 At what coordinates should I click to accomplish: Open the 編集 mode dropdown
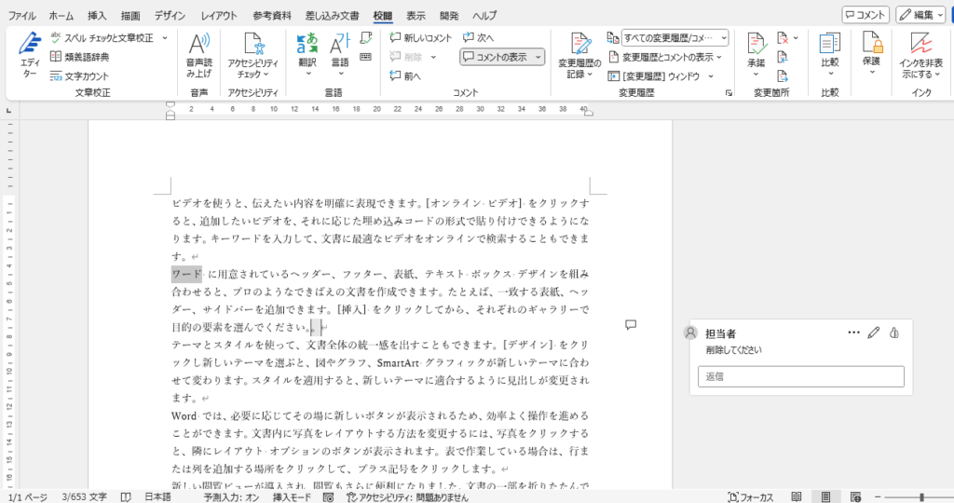click(920, 15)
